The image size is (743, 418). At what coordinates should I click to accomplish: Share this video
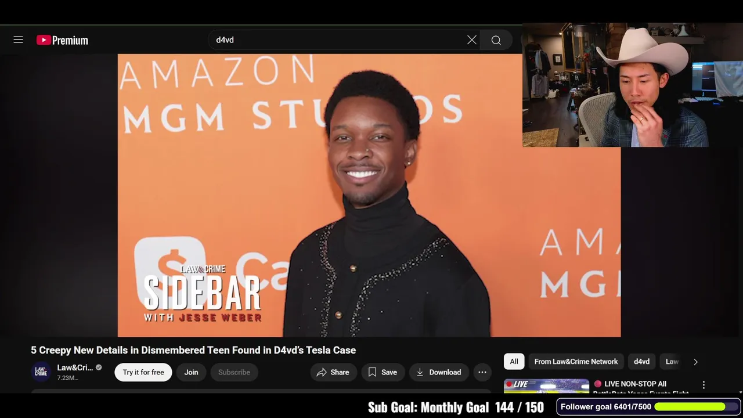333,372
